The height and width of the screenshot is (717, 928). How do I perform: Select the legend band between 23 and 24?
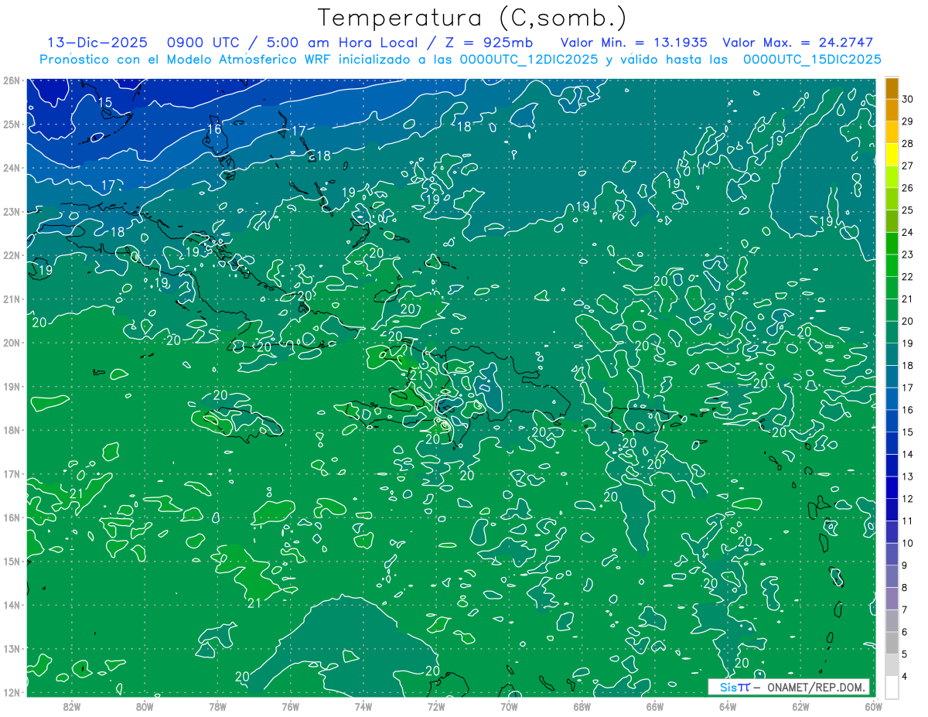click(892, 244)
